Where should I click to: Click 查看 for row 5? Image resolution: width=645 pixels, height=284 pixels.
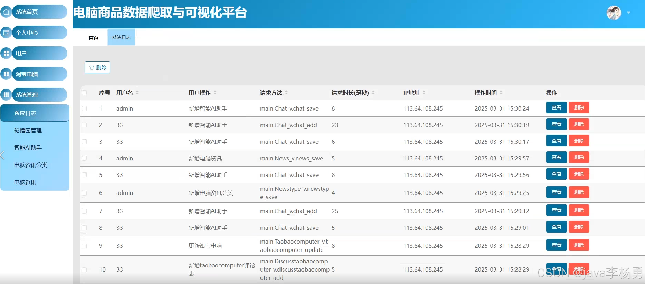556,174
